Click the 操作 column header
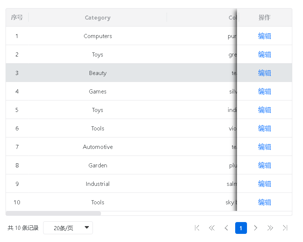The height and width of the screenshot is (242, 303). pos(264,17)
